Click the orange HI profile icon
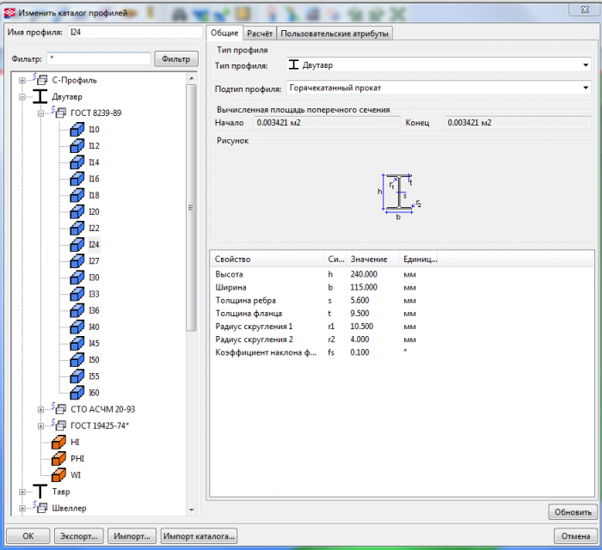The width and height of the screenshot is (602, 550). tap(58, 442)
